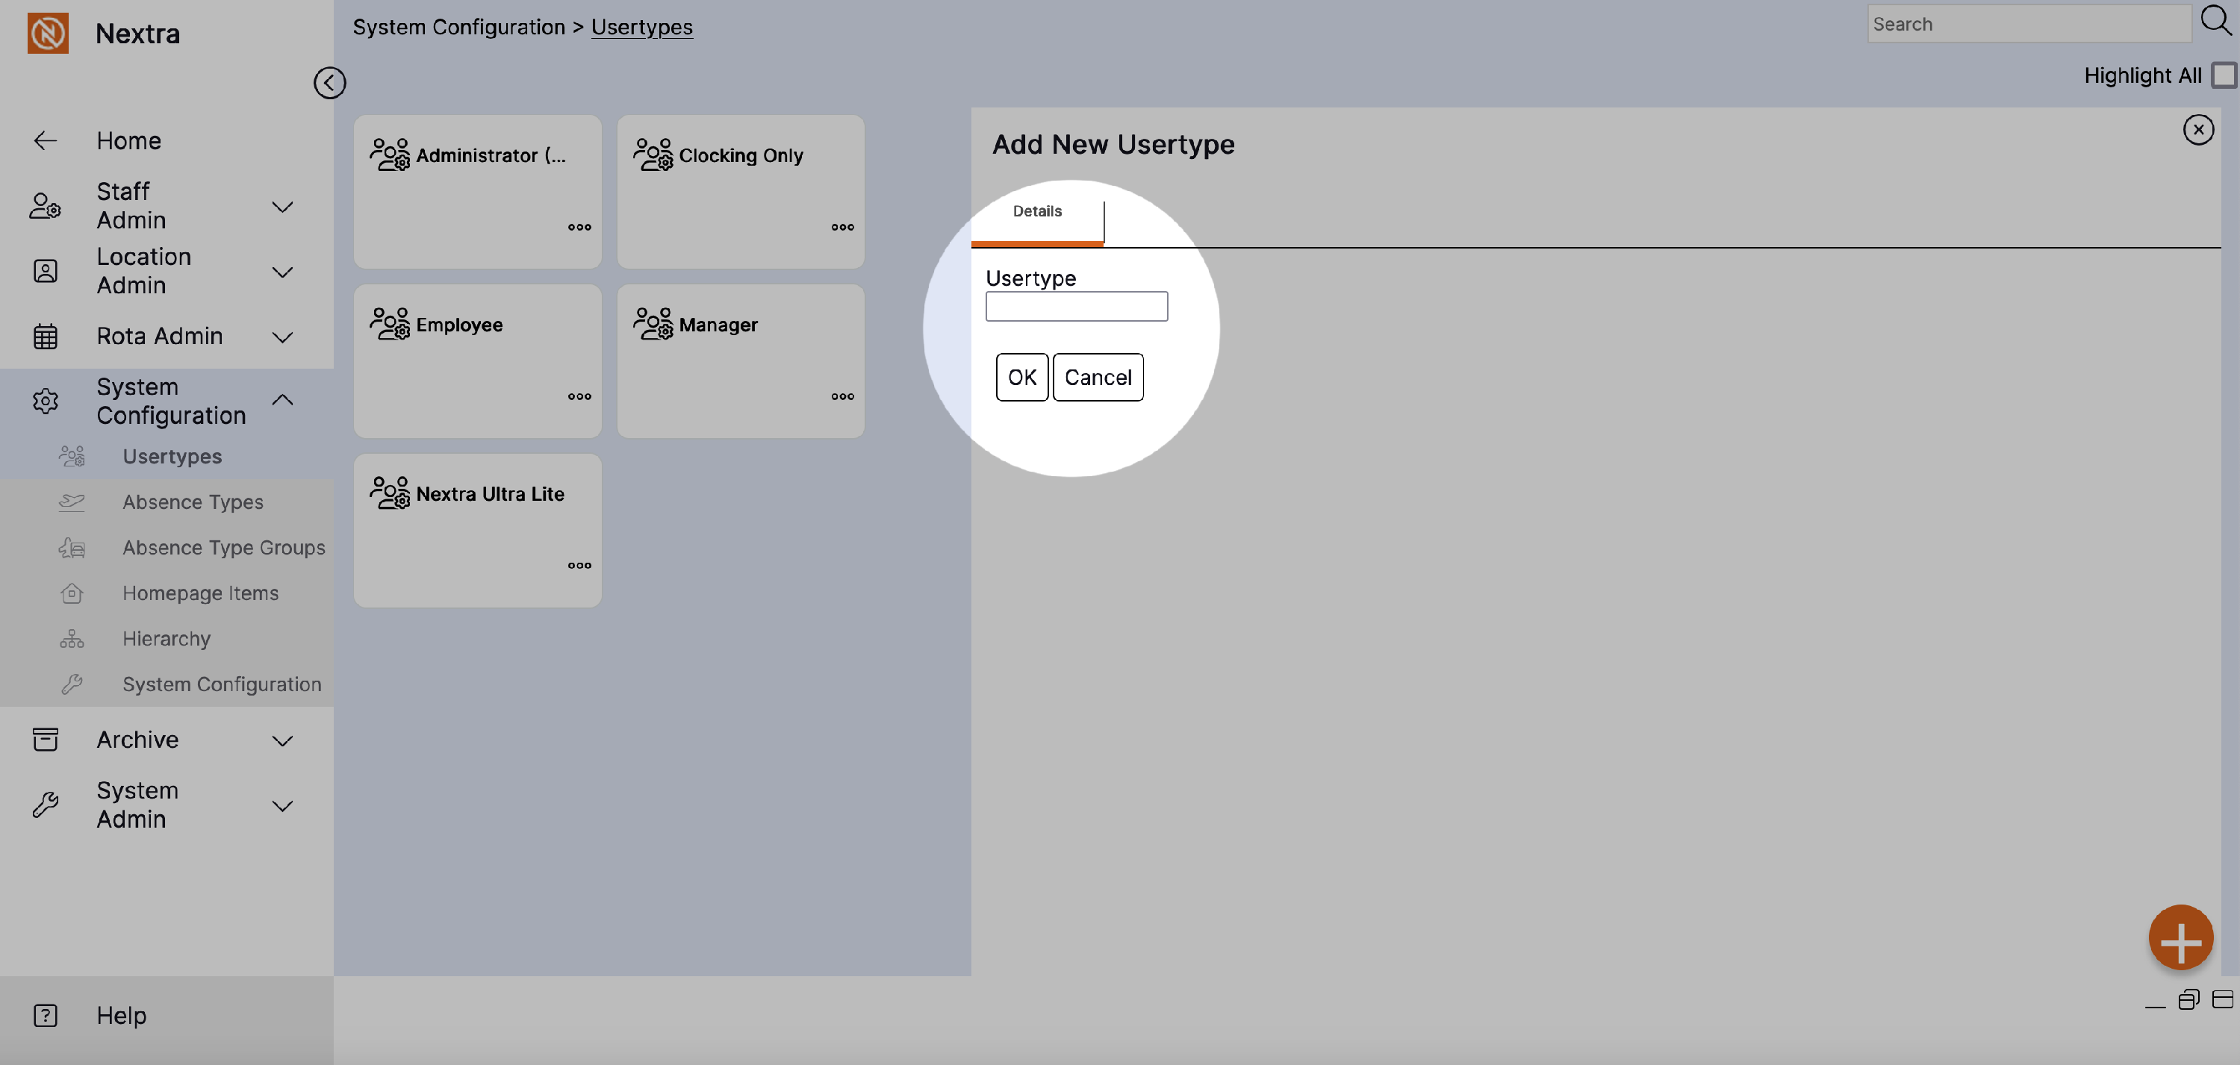Open the Nextra Ultra Lite options dots

pos(579,565)
